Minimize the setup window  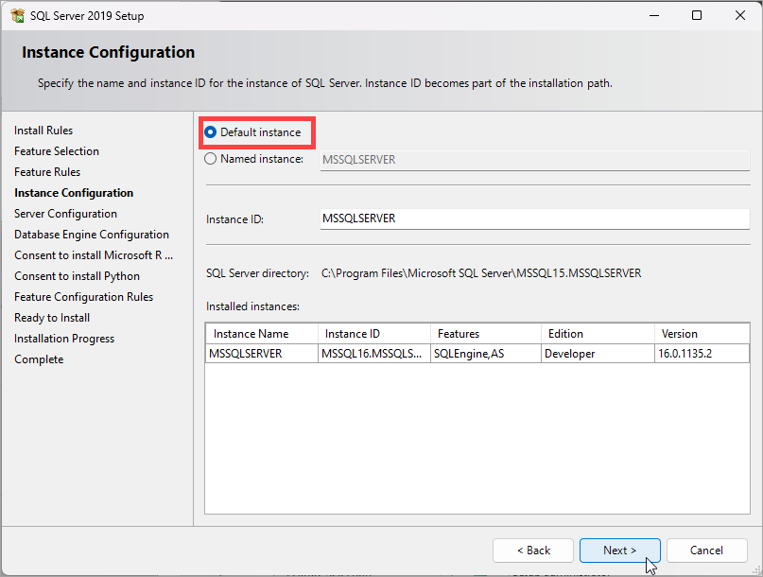click(x=654, y=15)
